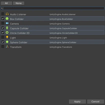Click the Circle Collider 2D ring icon
The image size is (105, 105).
(x=7, y=32)
